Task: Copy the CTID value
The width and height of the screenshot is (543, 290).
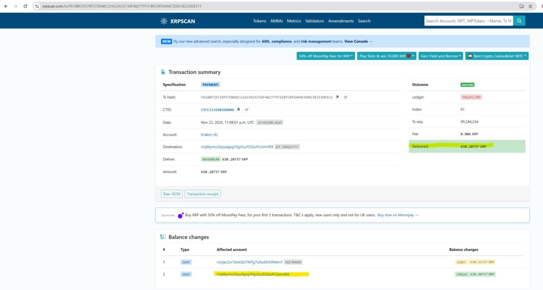Action: click(x=239, y=110)
